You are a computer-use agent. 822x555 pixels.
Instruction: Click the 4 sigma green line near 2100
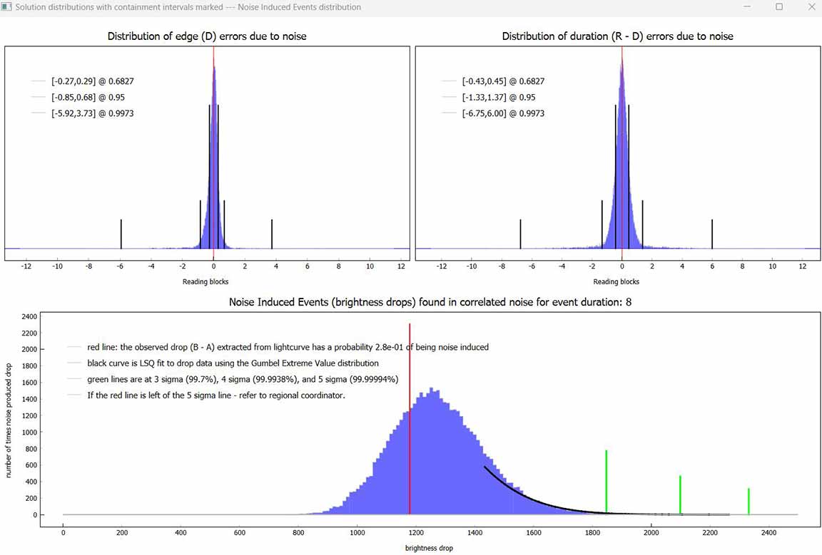tap(680, 494)
